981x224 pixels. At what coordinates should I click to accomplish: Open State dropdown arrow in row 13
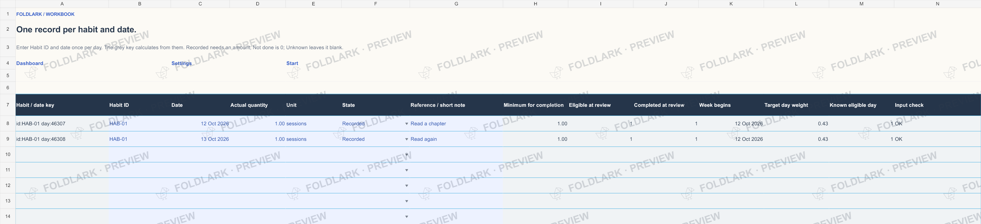coord(406,201)
